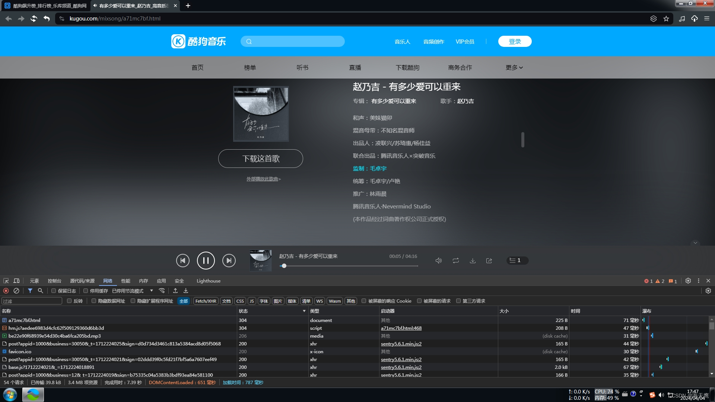Select the Fetch/XHR filter tab
This screenshot has height=402, width=715.
point(206,301)
